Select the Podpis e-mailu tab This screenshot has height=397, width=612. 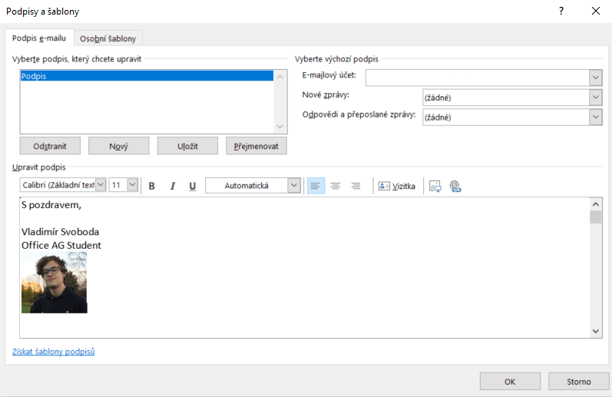[x=39, y=38]
